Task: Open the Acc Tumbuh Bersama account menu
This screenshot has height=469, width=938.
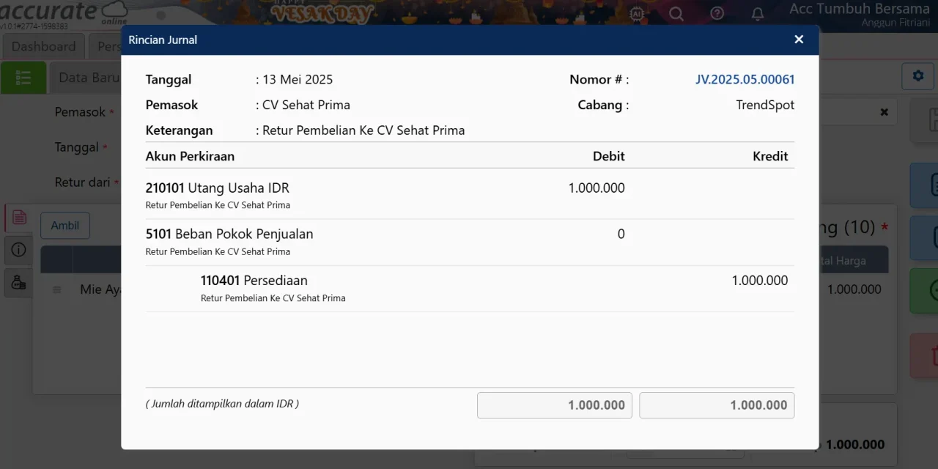Action: tap(859, 10)
